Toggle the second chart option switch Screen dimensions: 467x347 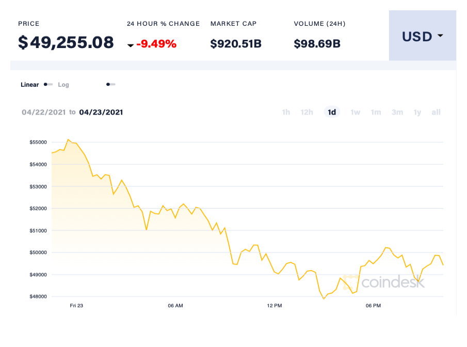110,84
